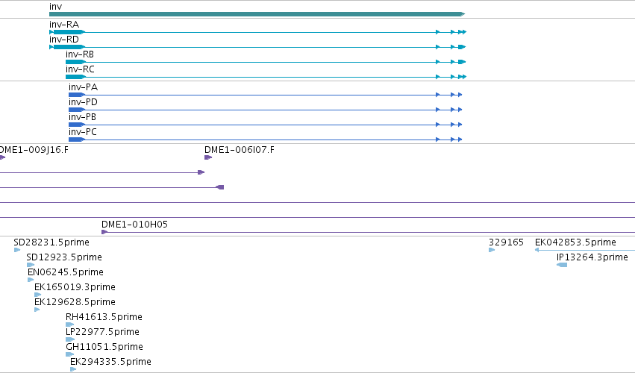Click first exon block of inv-RC
The width and height of the screenshot is (635, 373).
pyautogui.click(x=75, y=77)
